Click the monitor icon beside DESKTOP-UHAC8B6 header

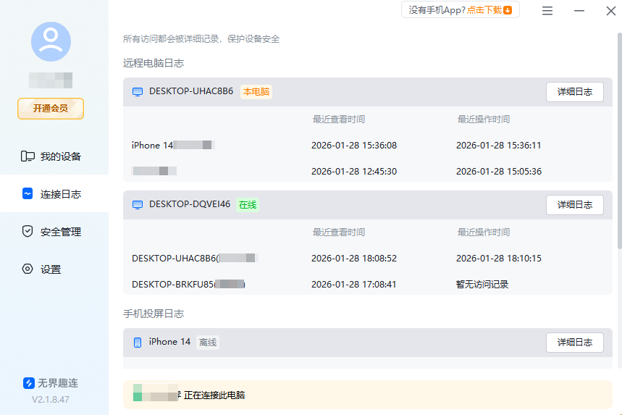[x=138, y=92]
